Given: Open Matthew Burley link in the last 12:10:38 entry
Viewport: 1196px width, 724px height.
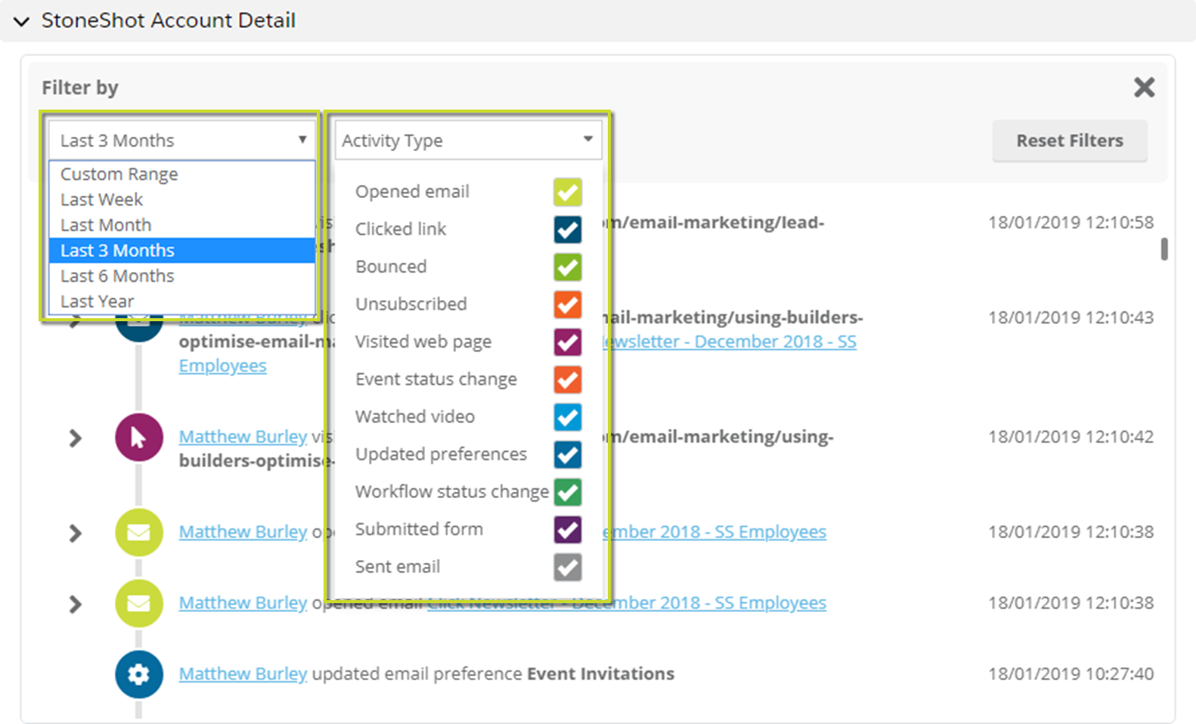Looking at the screenshot, I should (243, 603).
